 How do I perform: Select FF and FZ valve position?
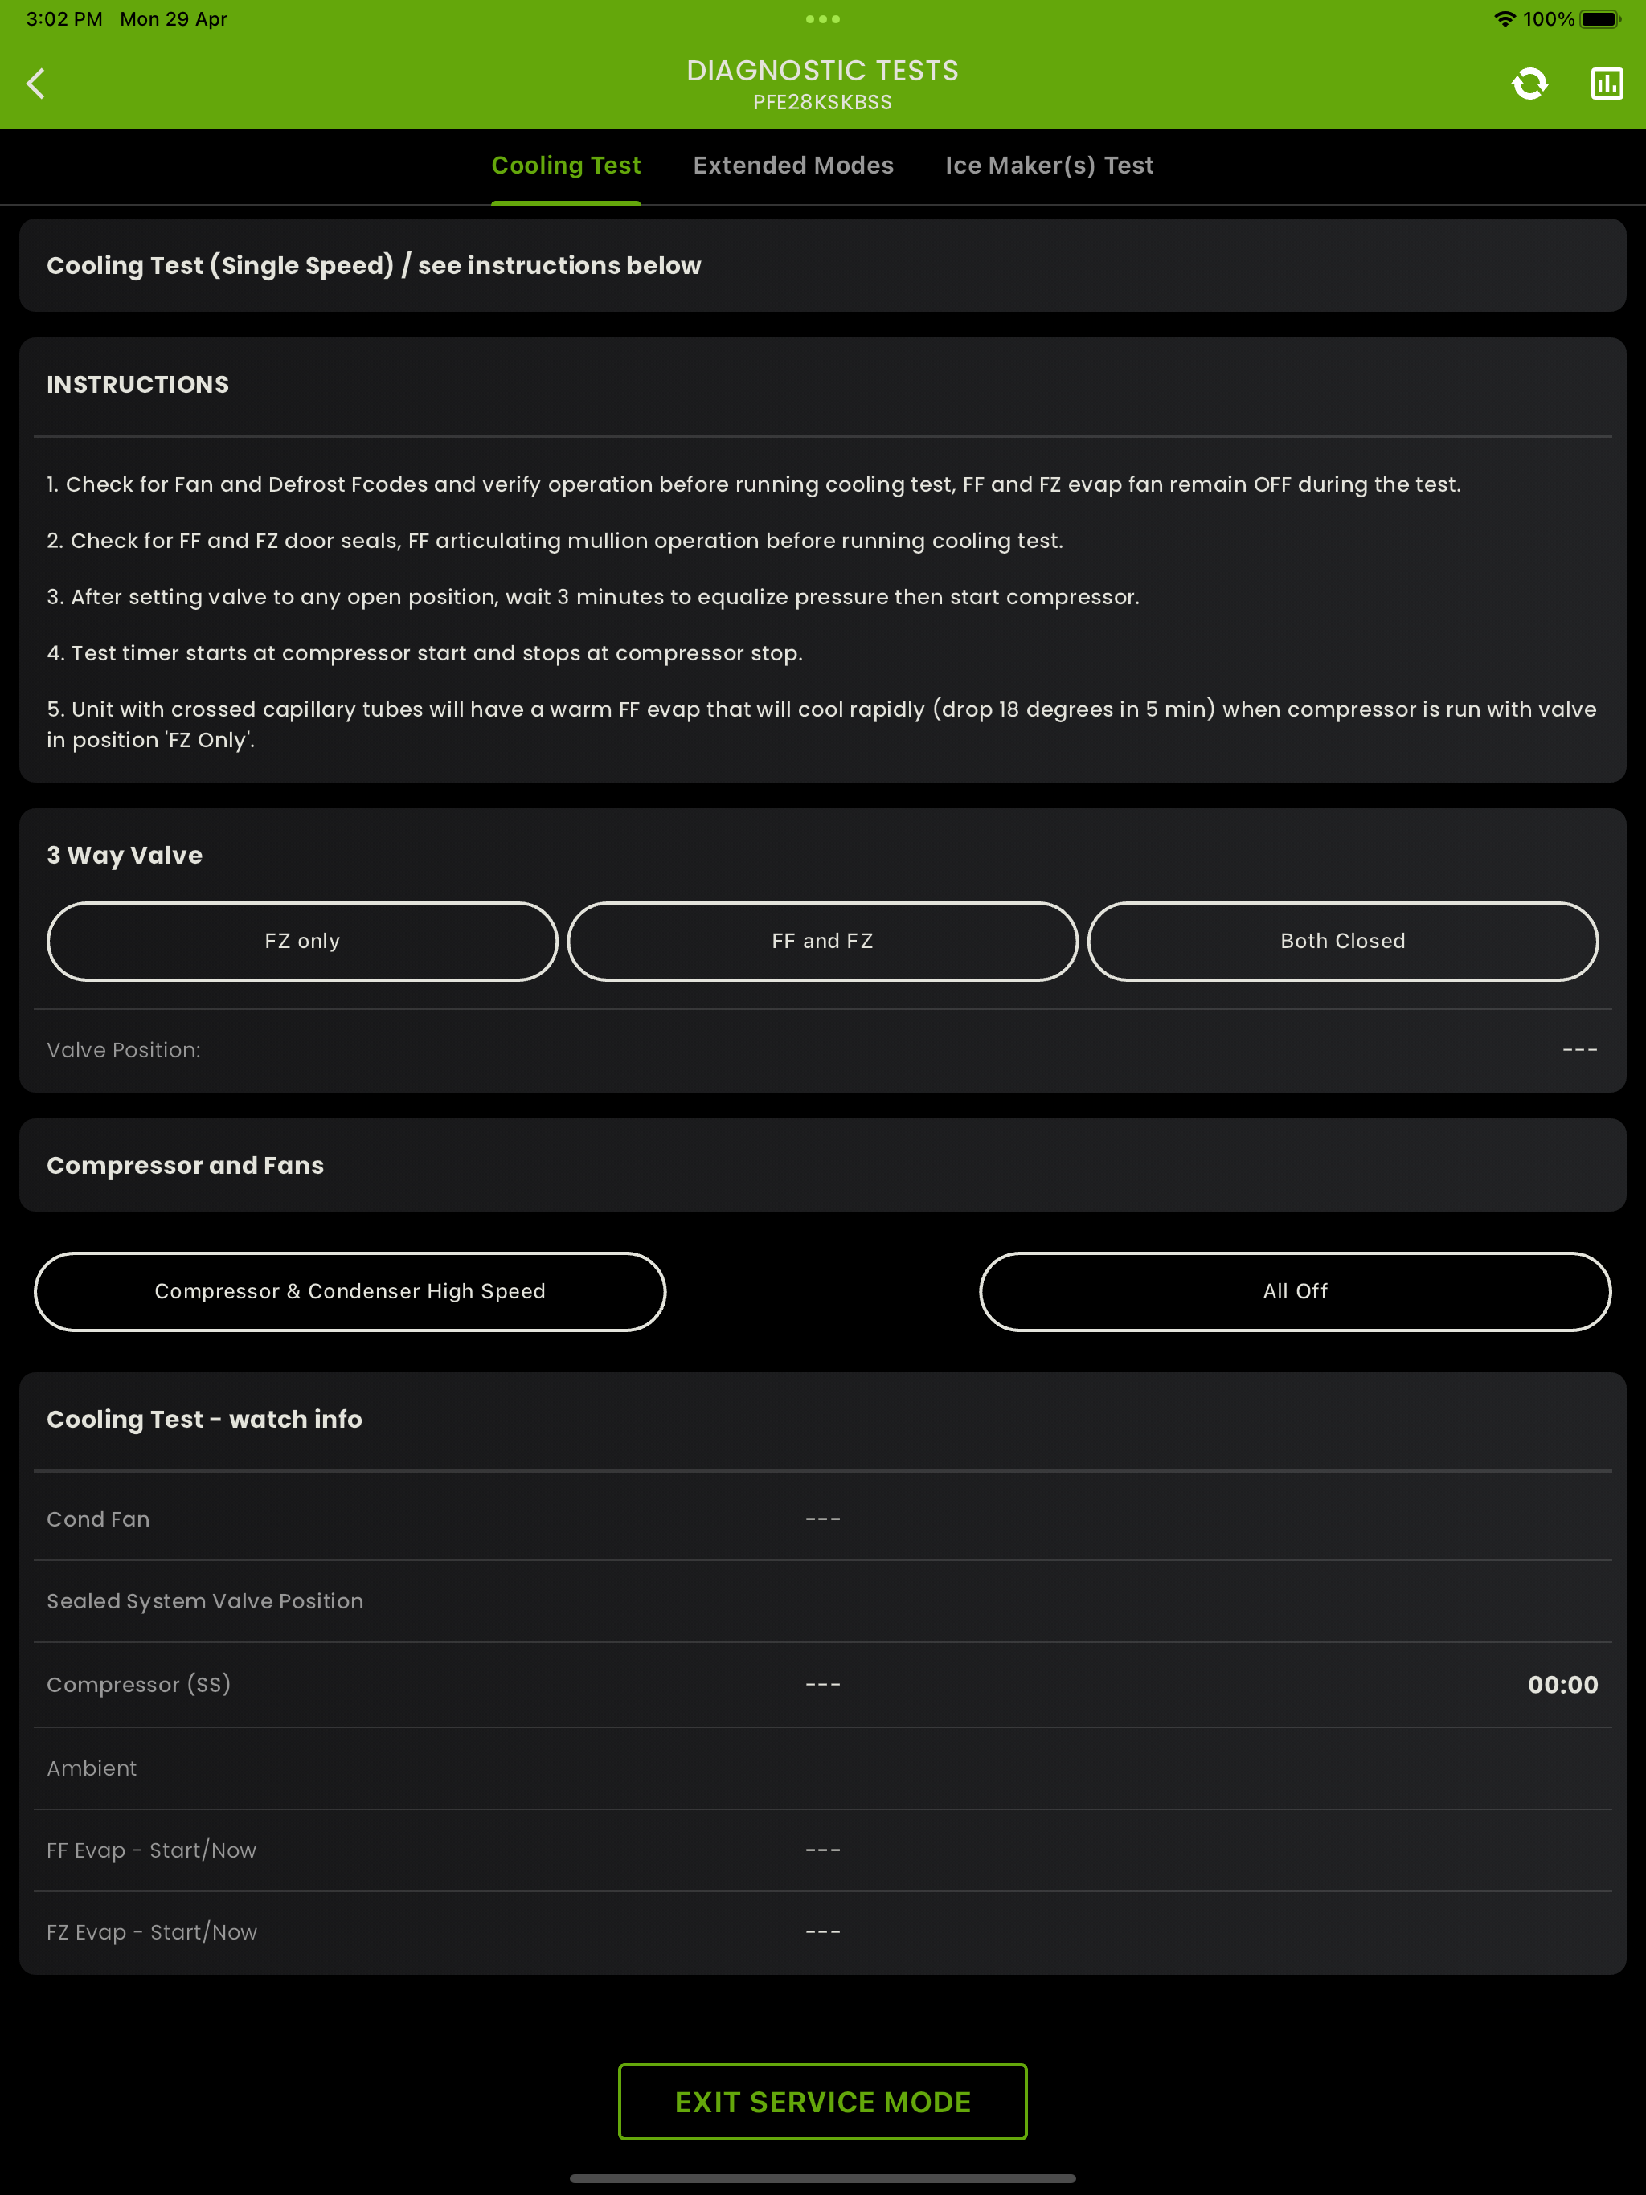(822, 941)
